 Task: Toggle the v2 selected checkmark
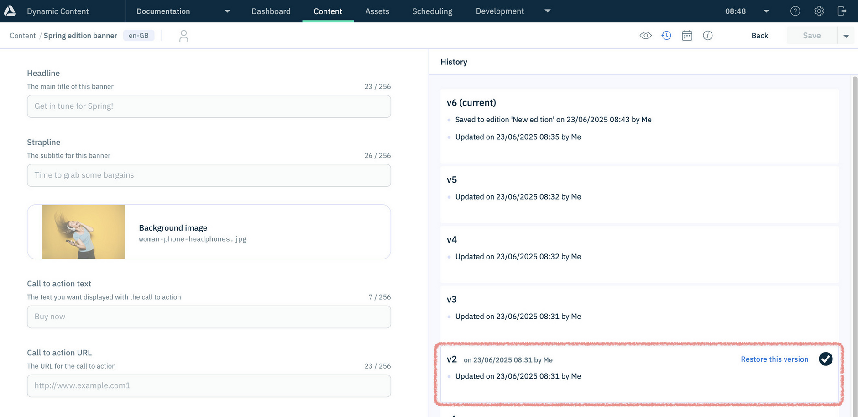825,359
